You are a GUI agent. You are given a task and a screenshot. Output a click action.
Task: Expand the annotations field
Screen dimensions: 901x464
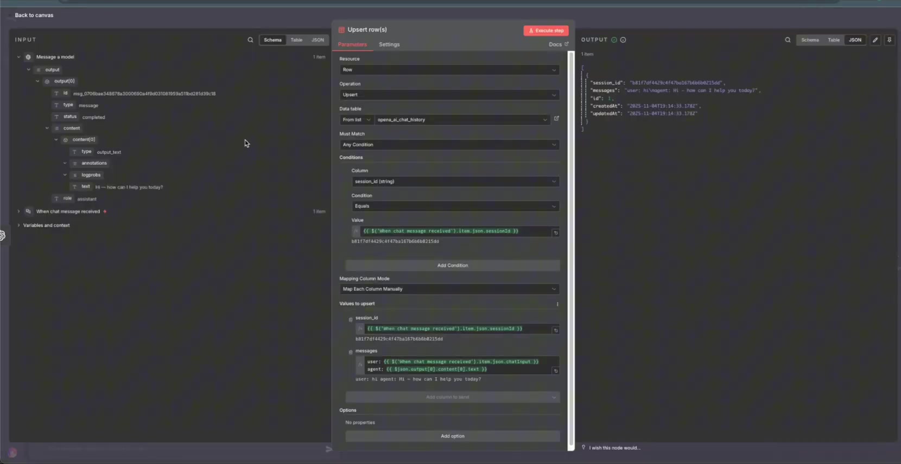tap(65, 163)
